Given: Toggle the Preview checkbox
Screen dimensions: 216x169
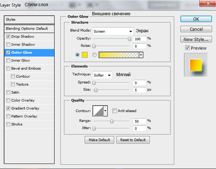Looking at the screenshot, I should [x=187, y=48].
